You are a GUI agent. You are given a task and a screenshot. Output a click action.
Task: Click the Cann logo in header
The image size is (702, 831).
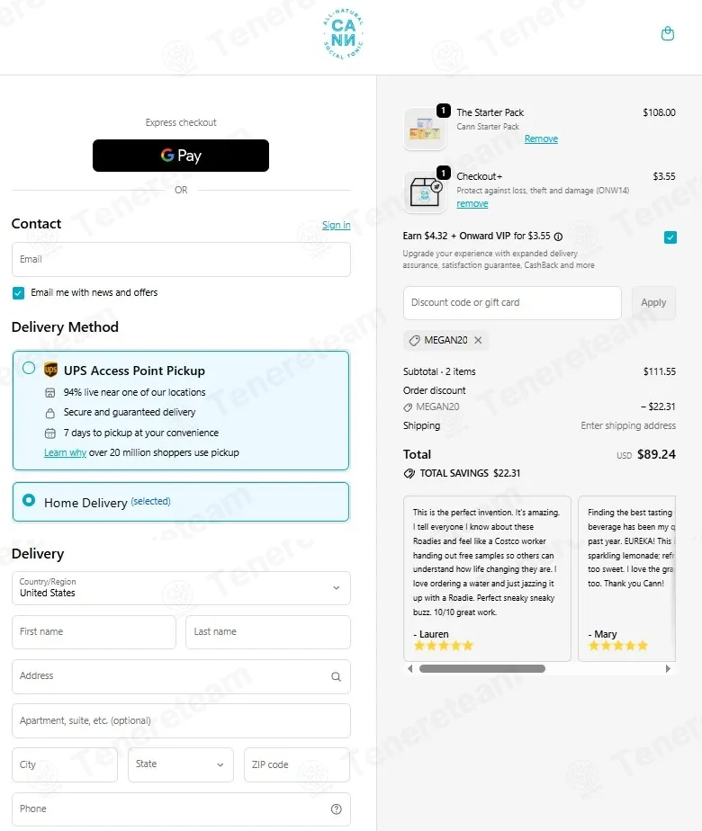click(x=344, y=34)
